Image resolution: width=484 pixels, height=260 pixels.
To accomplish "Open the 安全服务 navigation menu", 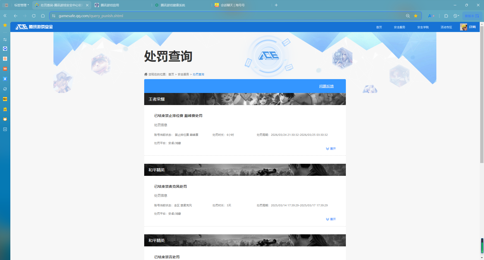I will [400, 27].
